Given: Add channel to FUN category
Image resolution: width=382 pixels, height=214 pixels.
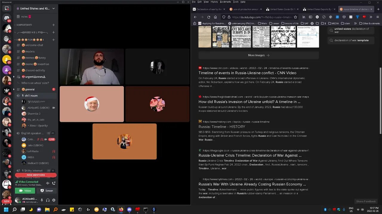Looking at the screenshot, I should 53,40.
